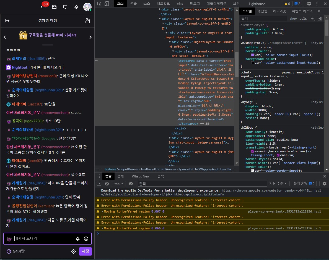Toggle the .cls class editor in Styles
This screenshot has width=329, height=260.
(303, 18)
